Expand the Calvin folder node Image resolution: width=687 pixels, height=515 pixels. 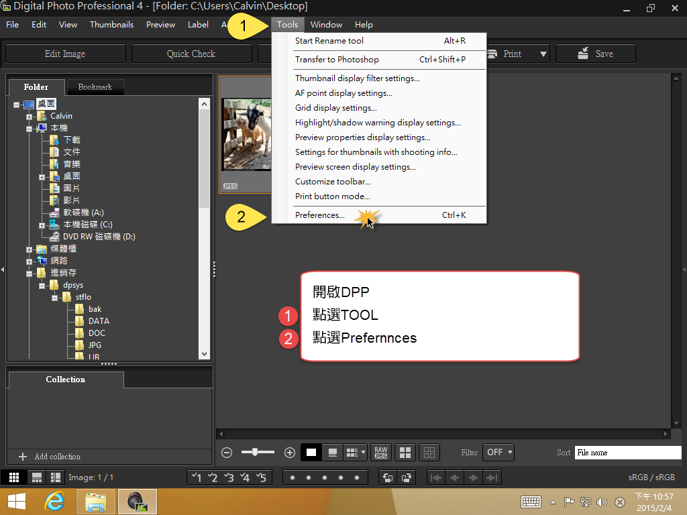click(30, 117)
